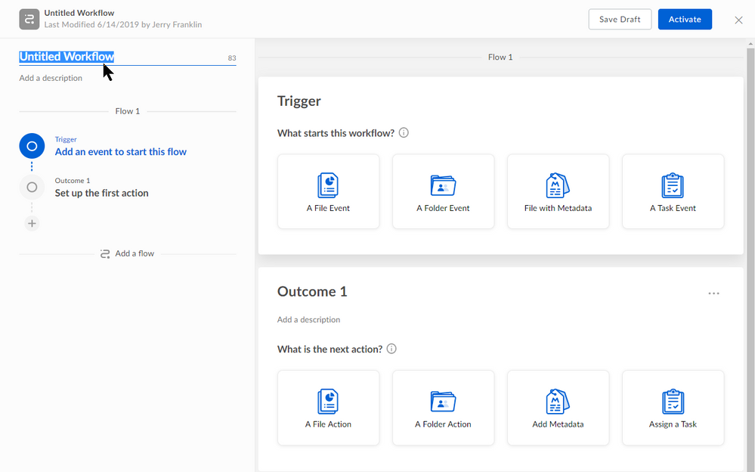This screenshot has height=472, width=755.
Task: Select the A Folder Event trigger
Action: [x=443, y=191]
